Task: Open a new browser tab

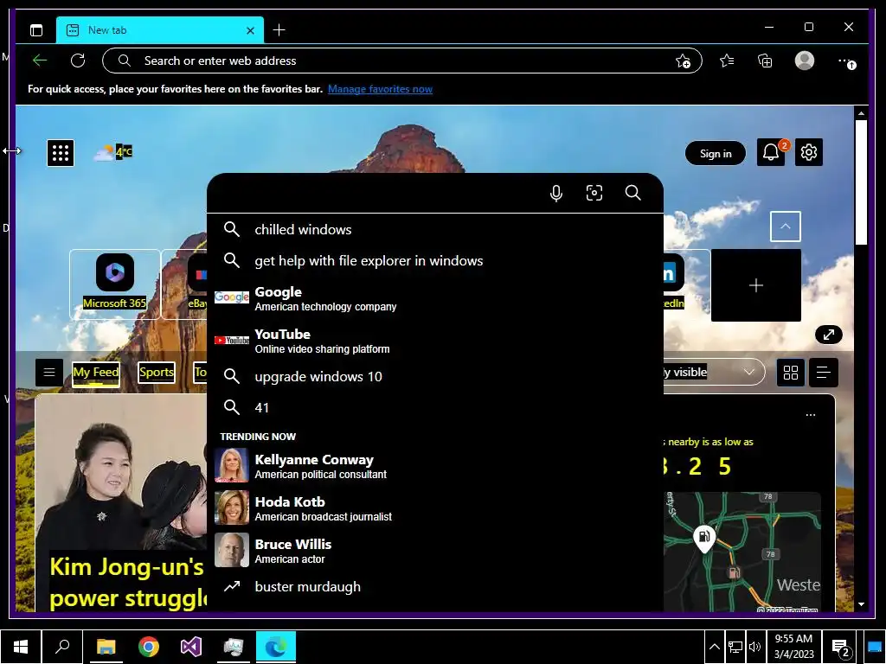Action: pos(279,30)
